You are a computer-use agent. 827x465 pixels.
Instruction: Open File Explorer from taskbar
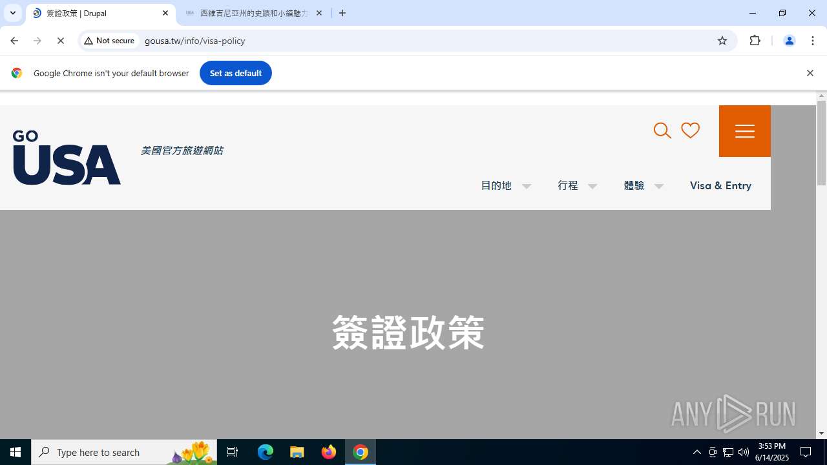click(297, 452)
